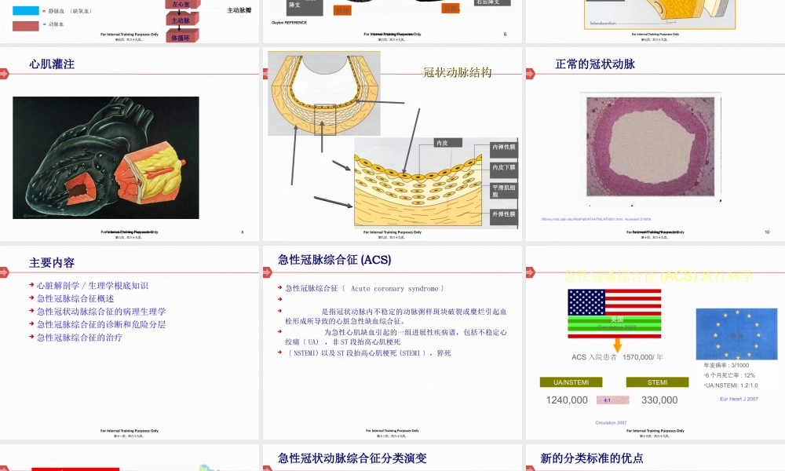Click the olive UA/NSTEMI box

pyautogui.click(x=571, y=382)
